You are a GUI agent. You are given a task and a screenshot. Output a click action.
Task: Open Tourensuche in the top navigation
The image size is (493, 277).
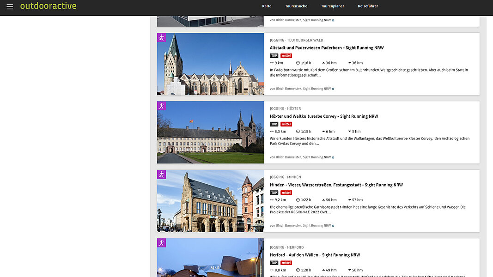pyautogui.click(x=296, y=6)
